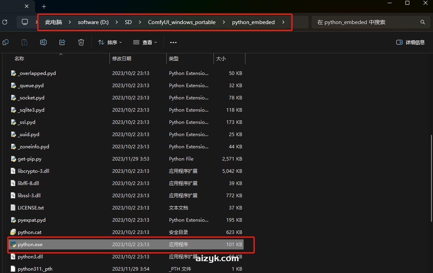Click the computer icon in the address bar
The height and width of the screenshot is (273, 433).
click(x=26, y=22)
